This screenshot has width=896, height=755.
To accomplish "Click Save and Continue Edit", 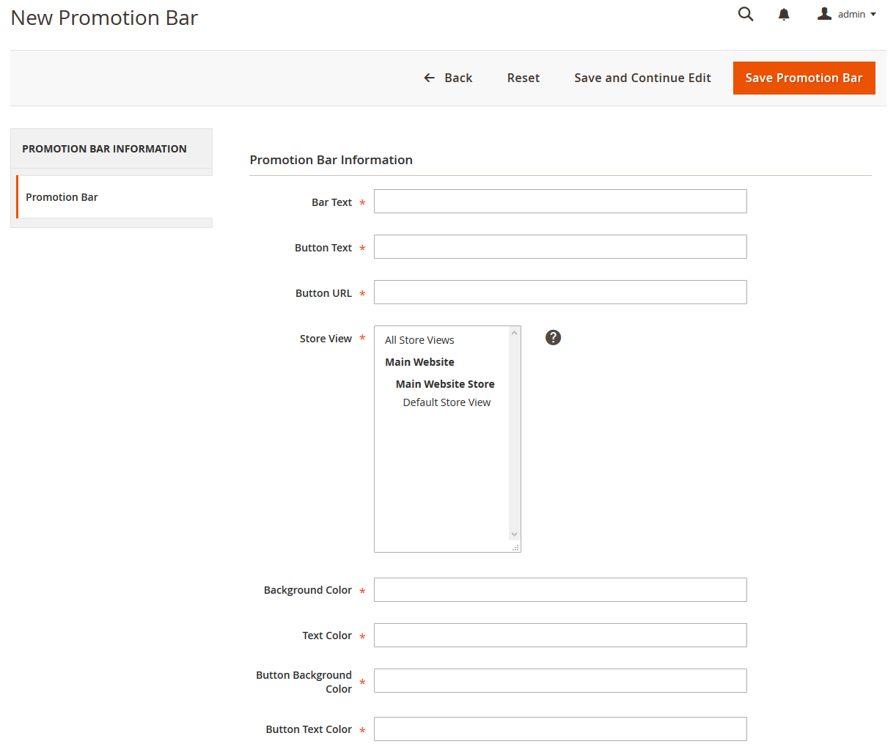I will (642, 78).
